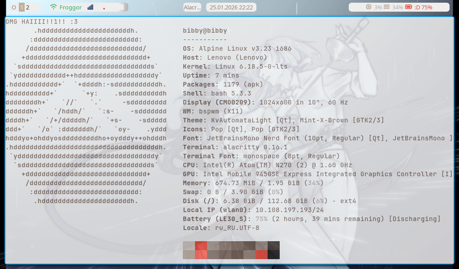
Task: Click the Display (CMO0209) line
Action: [265, 103]
